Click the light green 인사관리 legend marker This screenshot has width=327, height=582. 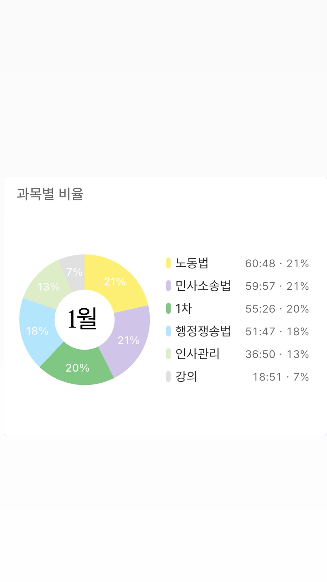point(168,354)
